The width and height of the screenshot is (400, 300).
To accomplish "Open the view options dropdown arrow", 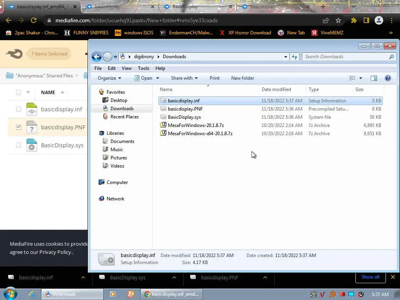I will [x=361, y=78].
